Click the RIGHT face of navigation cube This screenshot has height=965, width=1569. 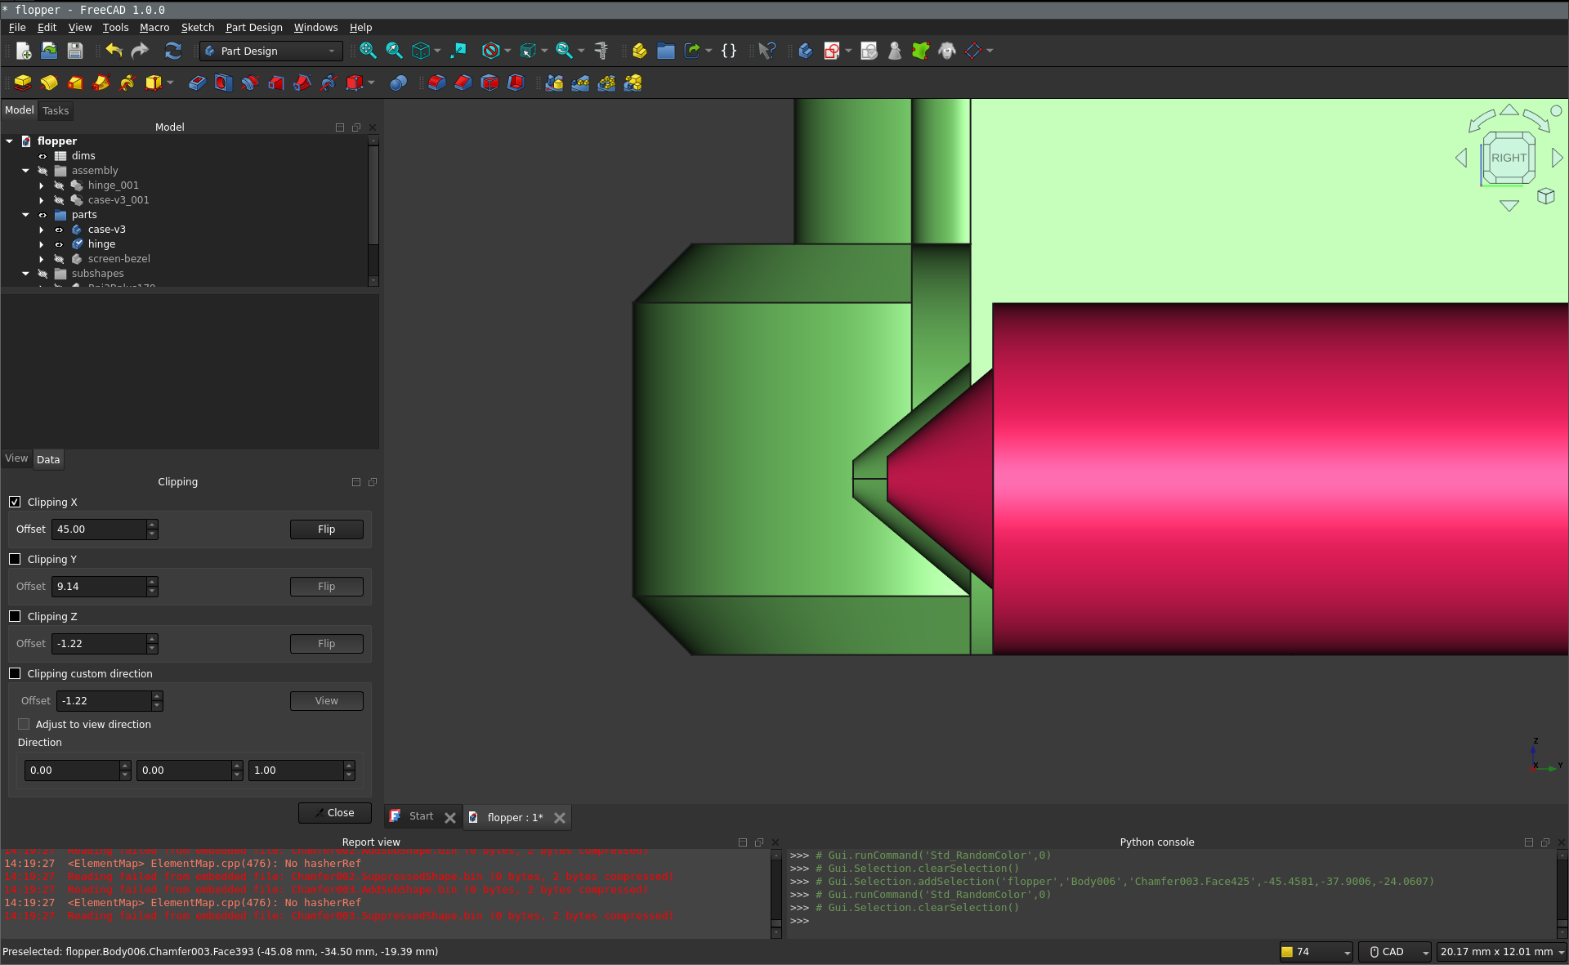1509,158
